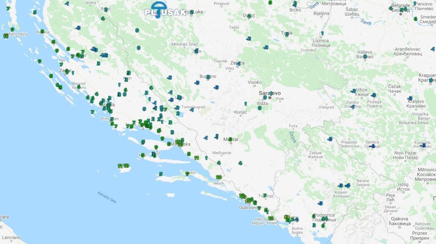Click the 1 marker above Loznica

point(322,33)
